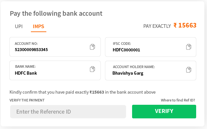Viewport: 207px width, 129px height.
Task: Click the IFSC code value HDFC0000001
Action: point(126,50)
